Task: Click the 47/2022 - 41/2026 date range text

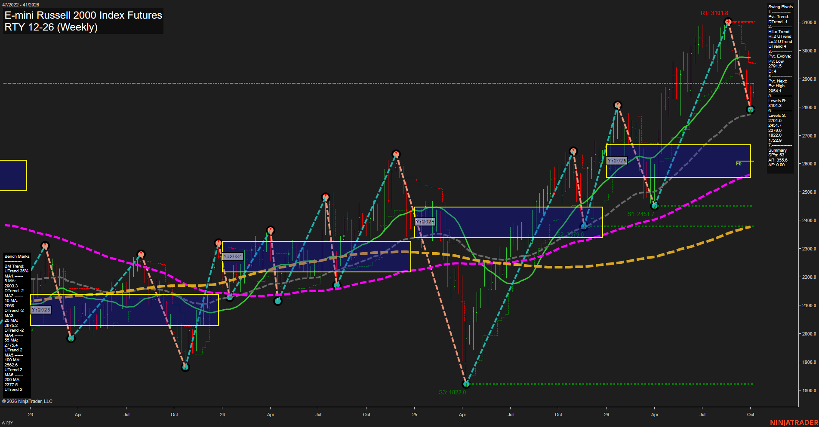Action: pyautogui.click(x=20, y=5)
